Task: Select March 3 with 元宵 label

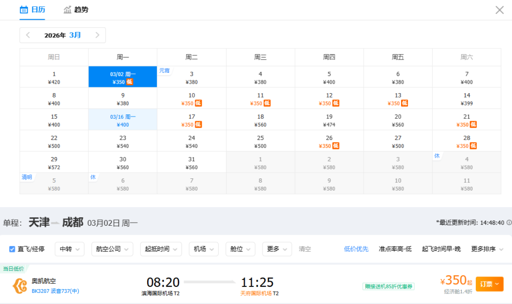Action: click(191, 77)
